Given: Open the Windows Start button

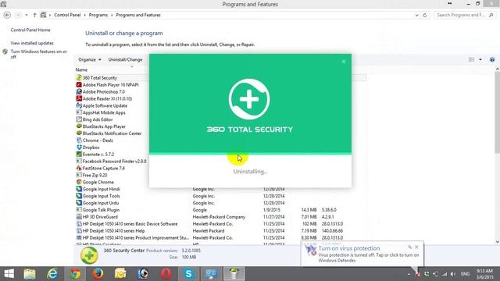Looking at the screenshot, I should point(9,274).
